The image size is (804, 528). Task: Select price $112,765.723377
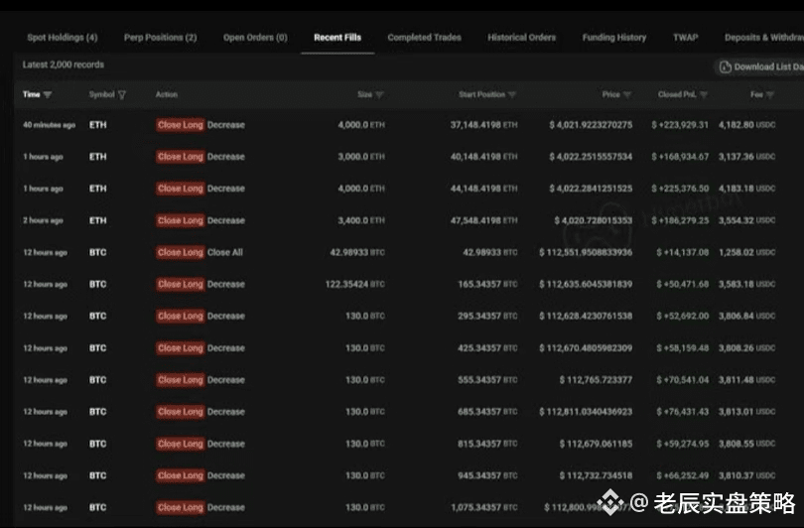pos(596,380)
